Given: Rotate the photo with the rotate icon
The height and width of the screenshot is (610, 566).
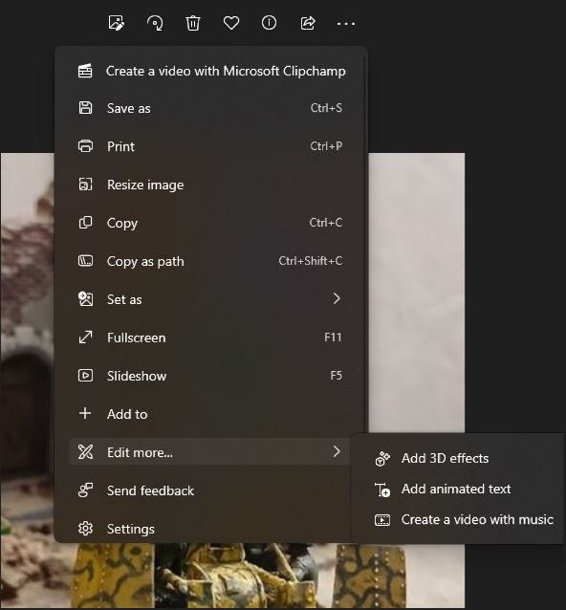Looking at the screenshot, I should [155, 23].
